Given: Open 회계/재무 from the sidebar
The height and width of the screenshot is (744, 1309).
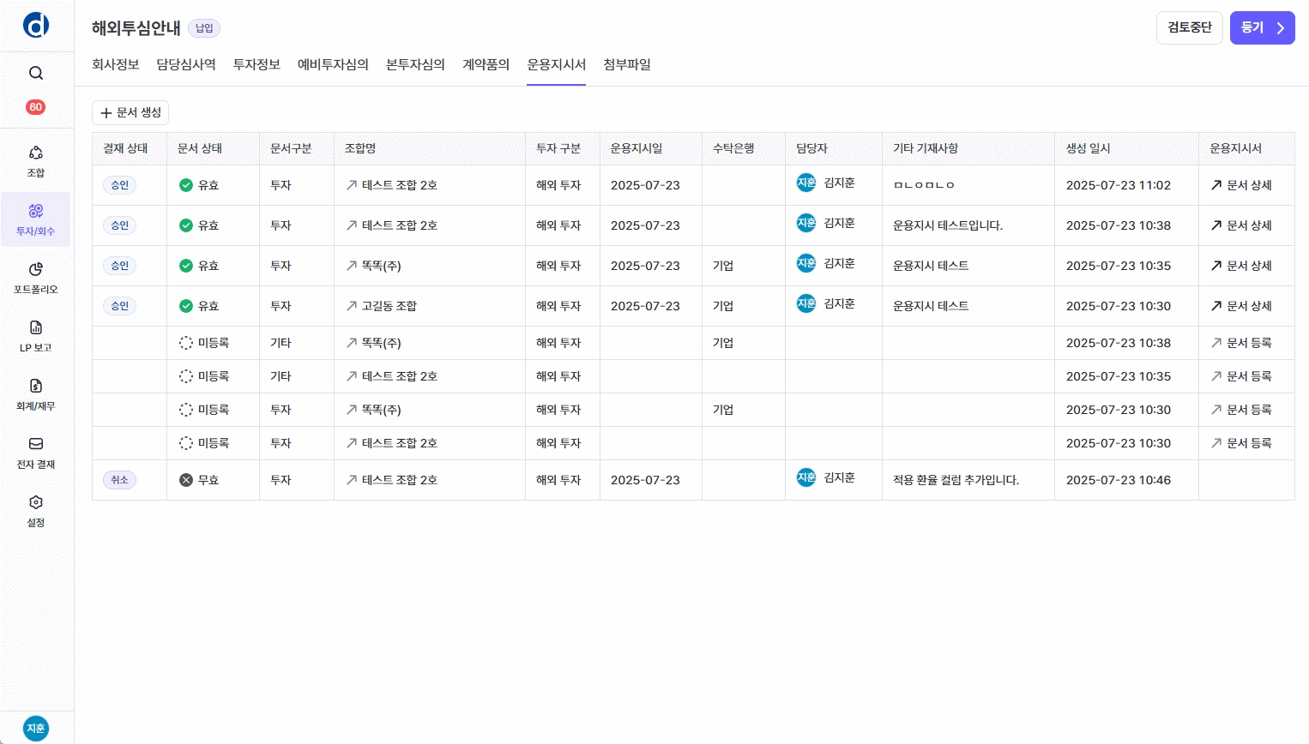Looking at the screenshot, I should (x=36, y=394).
